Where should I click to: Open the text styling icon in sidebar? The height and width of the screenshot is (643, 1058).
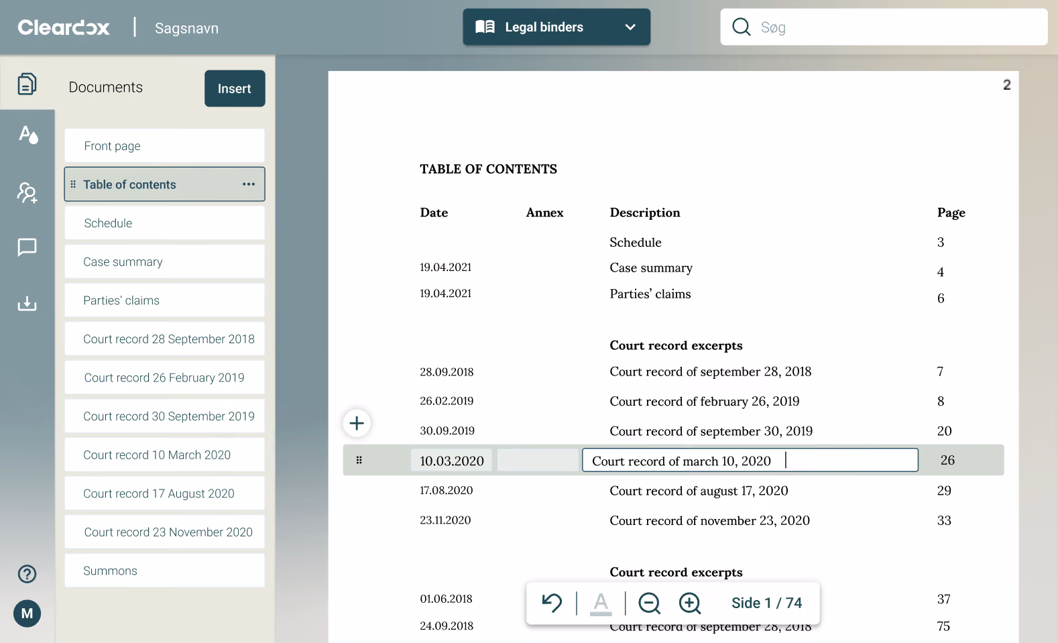pyautogui.click(x=27, y=135)
